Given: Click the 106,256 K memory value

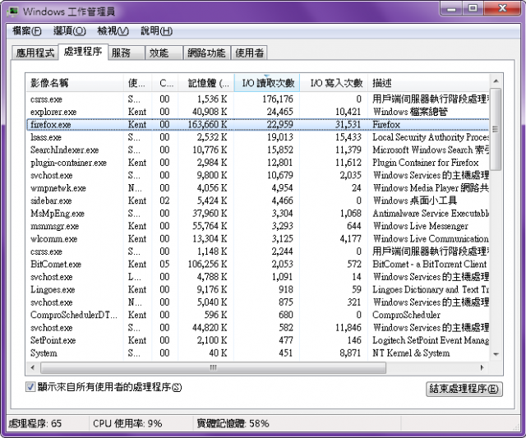Looking at the screenshot, I should 207,265.
